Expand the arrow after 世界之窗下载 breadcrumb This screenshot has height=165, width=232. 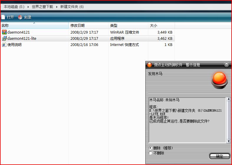point(57,7)
